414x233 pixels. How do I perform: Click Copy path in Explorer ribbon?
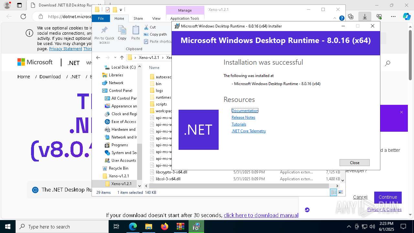point(155,34)
